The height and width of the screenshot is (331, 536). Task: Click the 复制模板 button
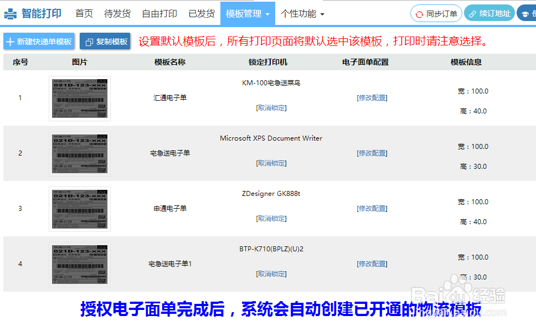tap(105, 42)
